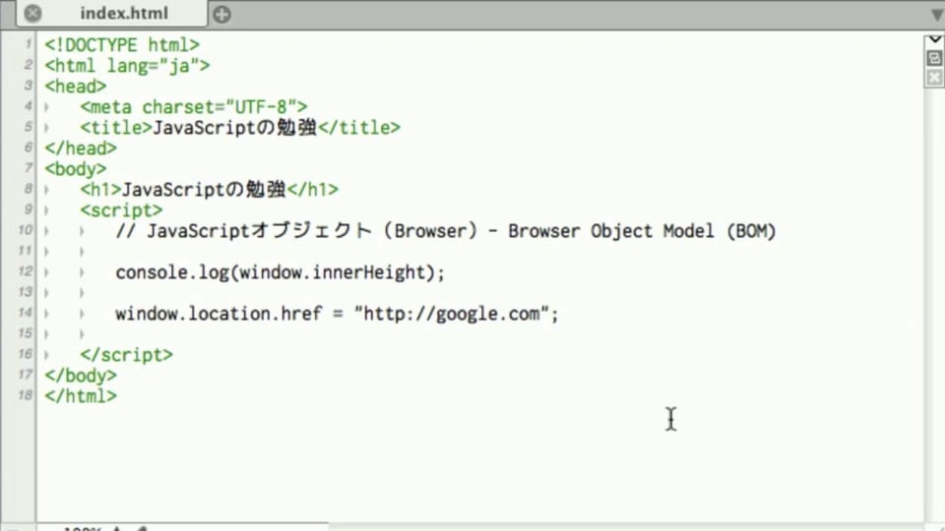Click the console.log(window.innerHeight) line
The image size is (945, 531).
coord(281,272)
